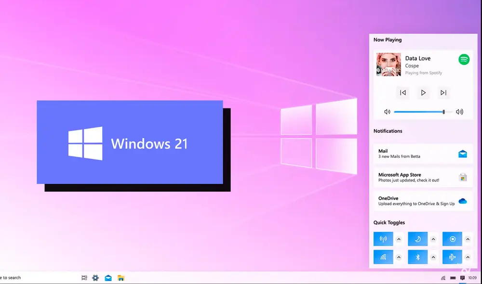Expand the Wi-Fi toggle options chevron
The width and height of the screenshot is (482, 284).
tap(399, 257)
